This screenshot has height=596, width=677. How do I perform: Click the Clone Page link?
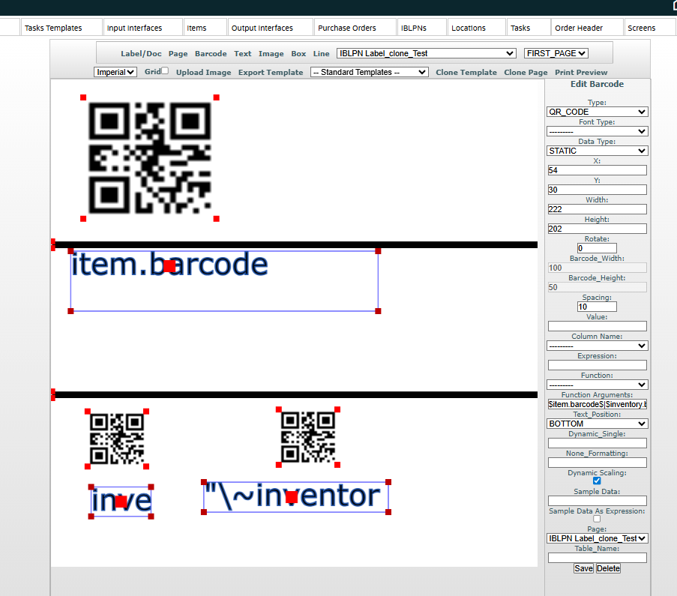coord(526,73)
